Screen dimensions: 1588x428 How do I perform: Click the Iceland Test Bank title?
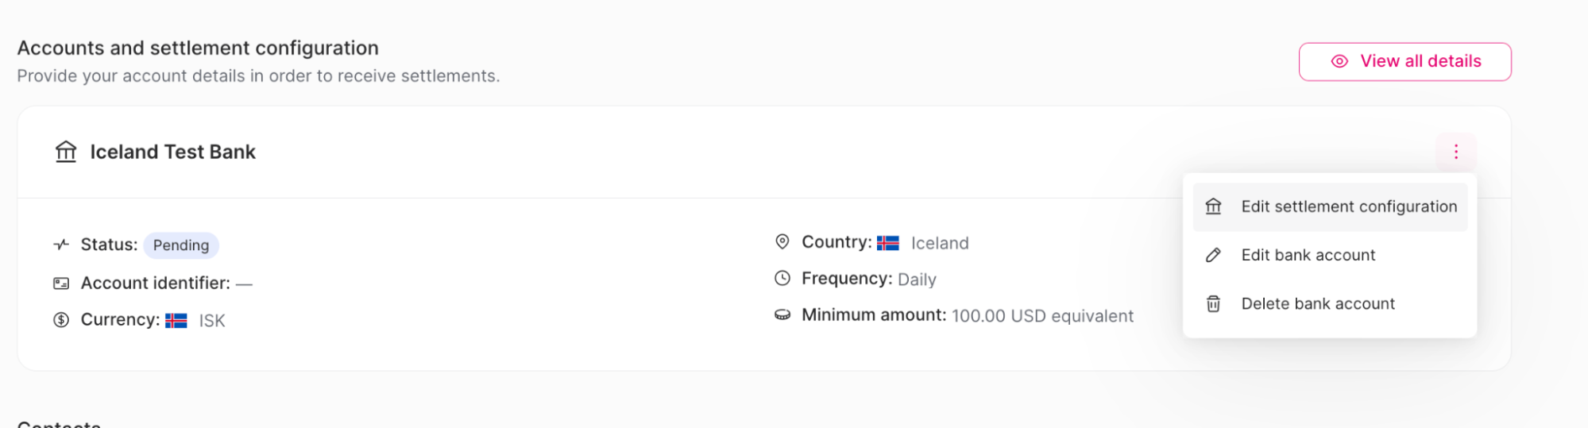tap(172, 152)
